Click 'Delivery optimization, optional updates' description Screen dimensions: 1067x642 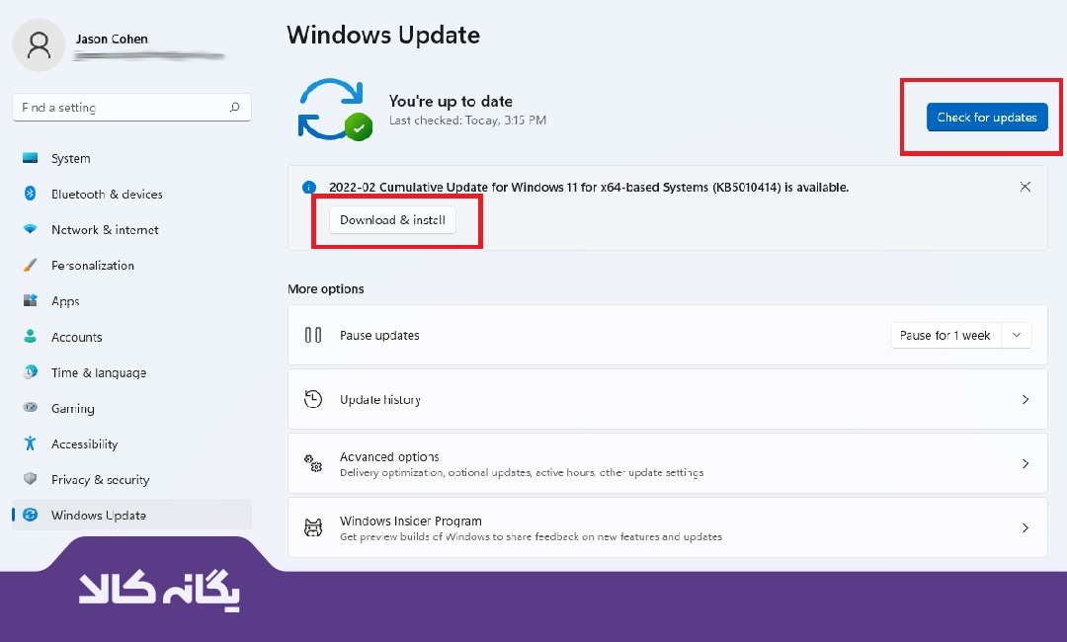(522, 473)
